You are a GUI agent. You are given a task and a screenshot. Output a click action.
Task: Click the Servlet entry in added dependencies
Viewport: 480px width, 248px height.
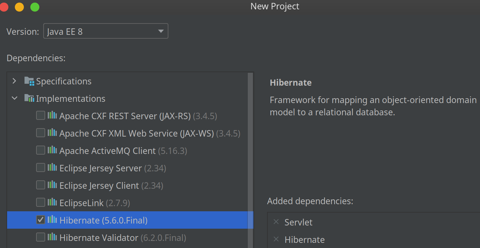click(298, 222)
